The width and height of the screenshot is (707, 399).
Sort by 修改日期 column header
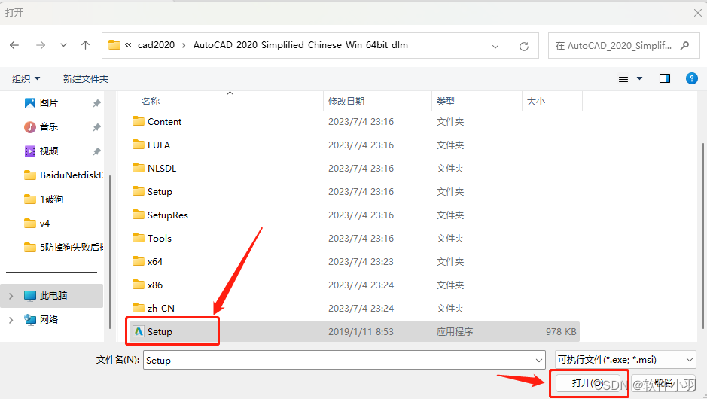tap(346, 102)
